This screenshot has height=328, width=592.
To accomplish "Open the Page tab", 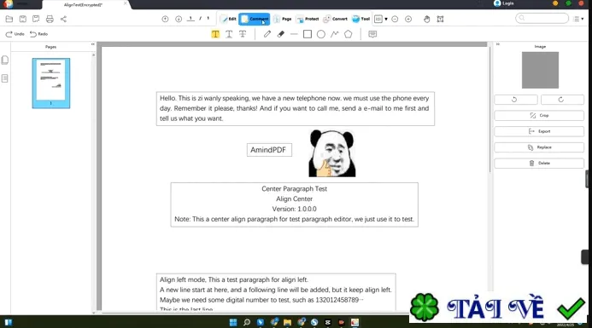I will 283,19.
